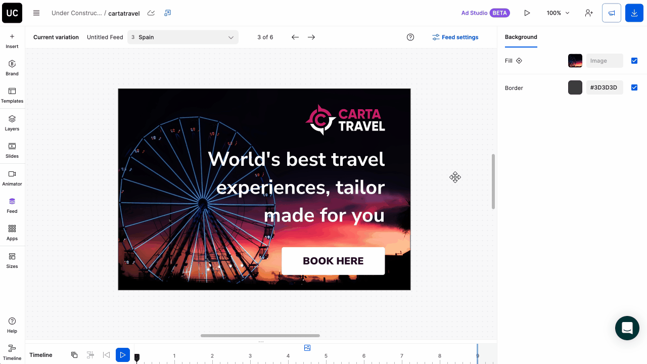Open the Insert panel
Image resolution: width=647 pixels, height=364 pixels.
[x=12, y=40]
